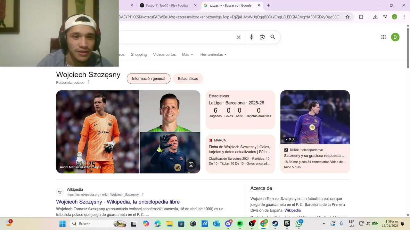Open the Chrome three-dot menu

tap(404, 17)
